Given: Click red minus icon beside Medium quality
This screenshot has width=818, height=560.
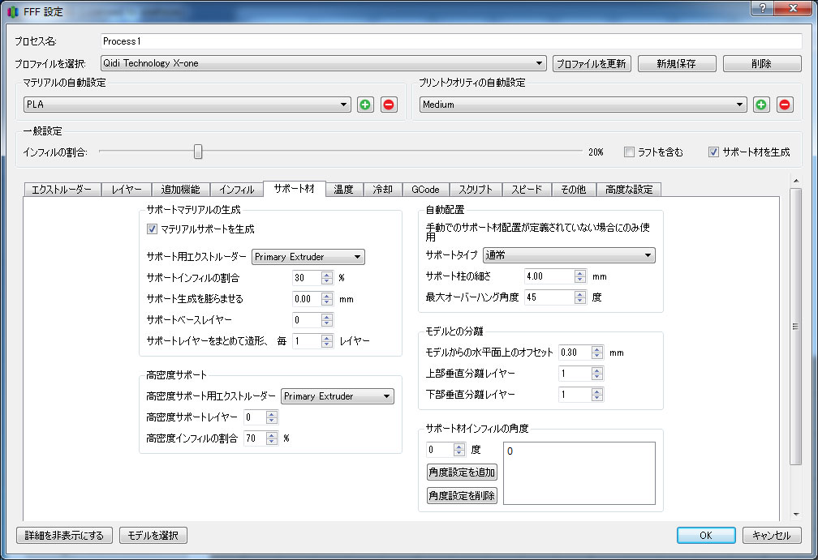Looking at the screenshot, I should coord(785,105).
